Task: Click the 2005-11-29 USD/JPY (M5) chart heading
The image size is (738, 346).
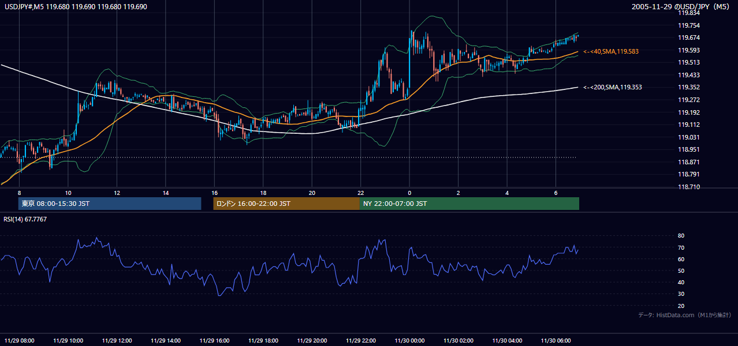Action: (681, 7)
